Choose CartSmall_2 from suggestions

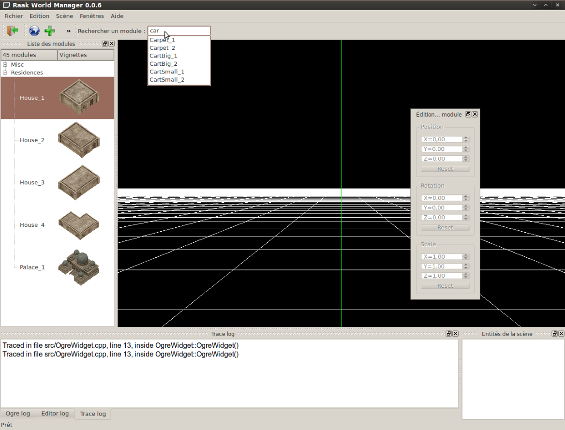pyautogui.click(x=179, y=80)
